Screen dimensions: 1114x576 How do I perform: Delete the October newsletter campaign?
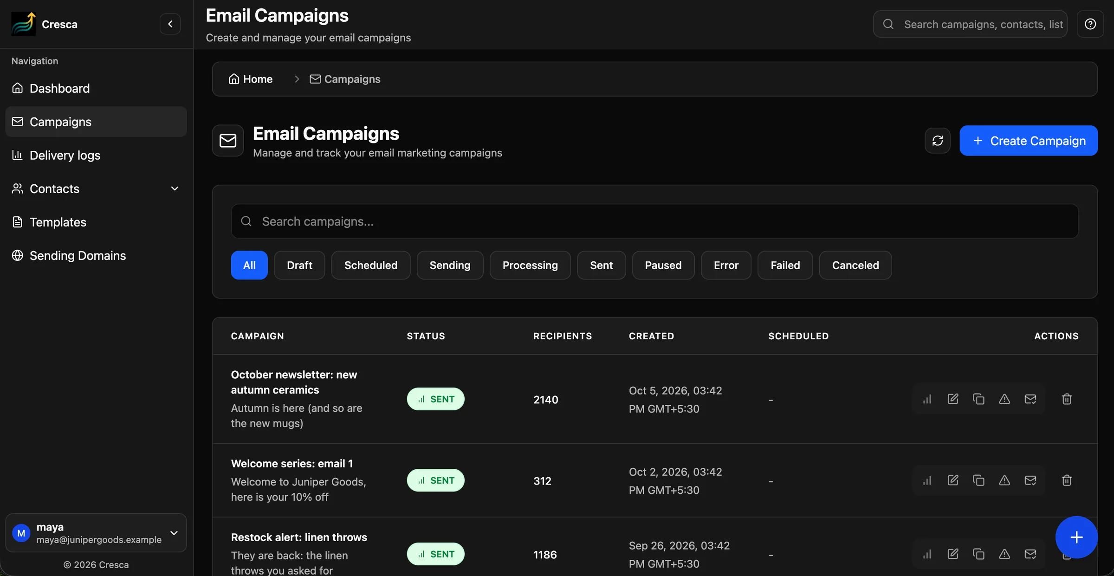click(1067, 399)
